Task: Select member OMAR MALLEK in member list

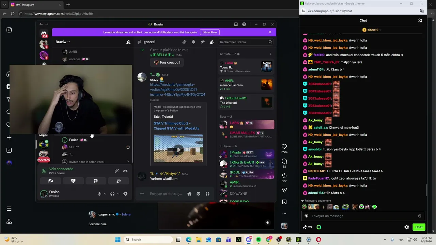Action: [x=246, y=134]
